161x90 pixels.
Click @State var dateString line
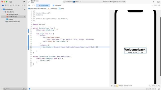(x=47, y=30)
